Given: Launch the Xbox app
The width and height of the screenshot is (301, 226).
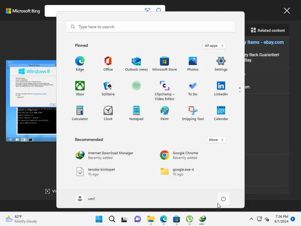Looking at the screenshot, I should [x=80, y=88].
